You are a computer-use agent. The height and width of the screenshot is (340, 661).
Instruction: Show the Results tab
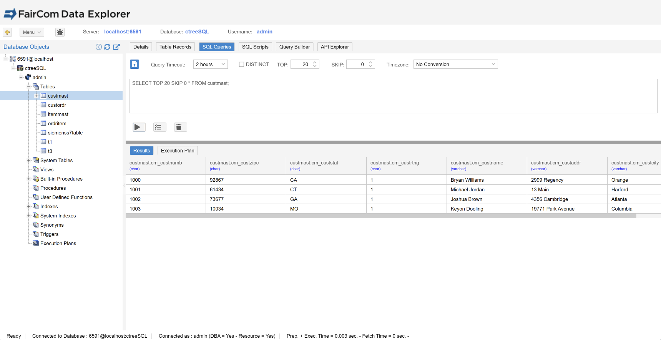coord(141,151)
